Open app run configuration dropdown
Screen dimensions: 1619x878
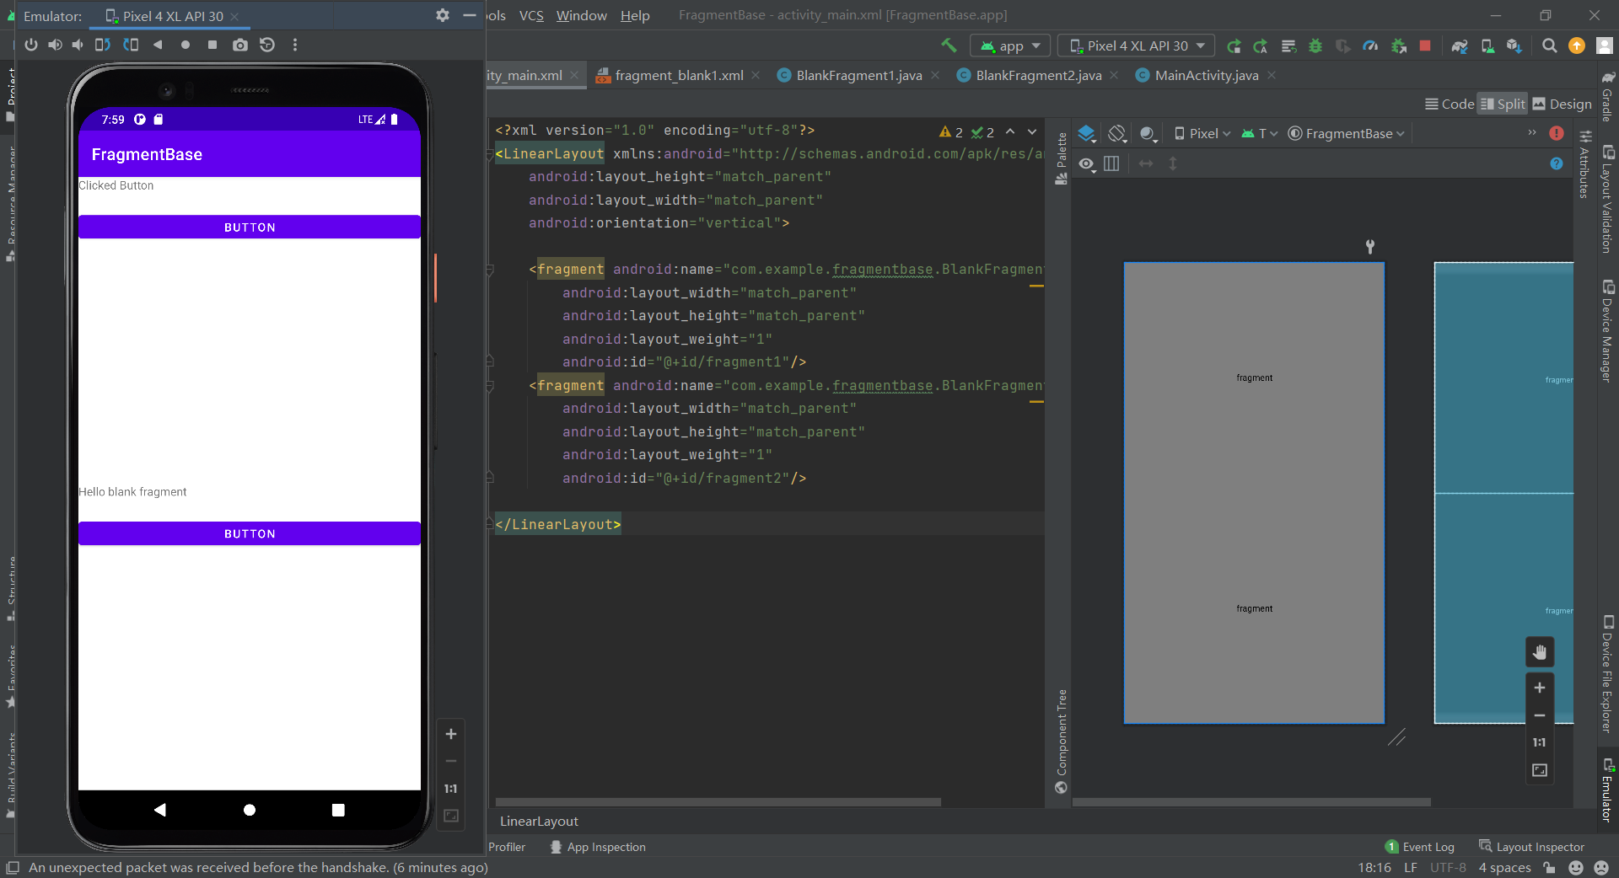[1010, 46]
